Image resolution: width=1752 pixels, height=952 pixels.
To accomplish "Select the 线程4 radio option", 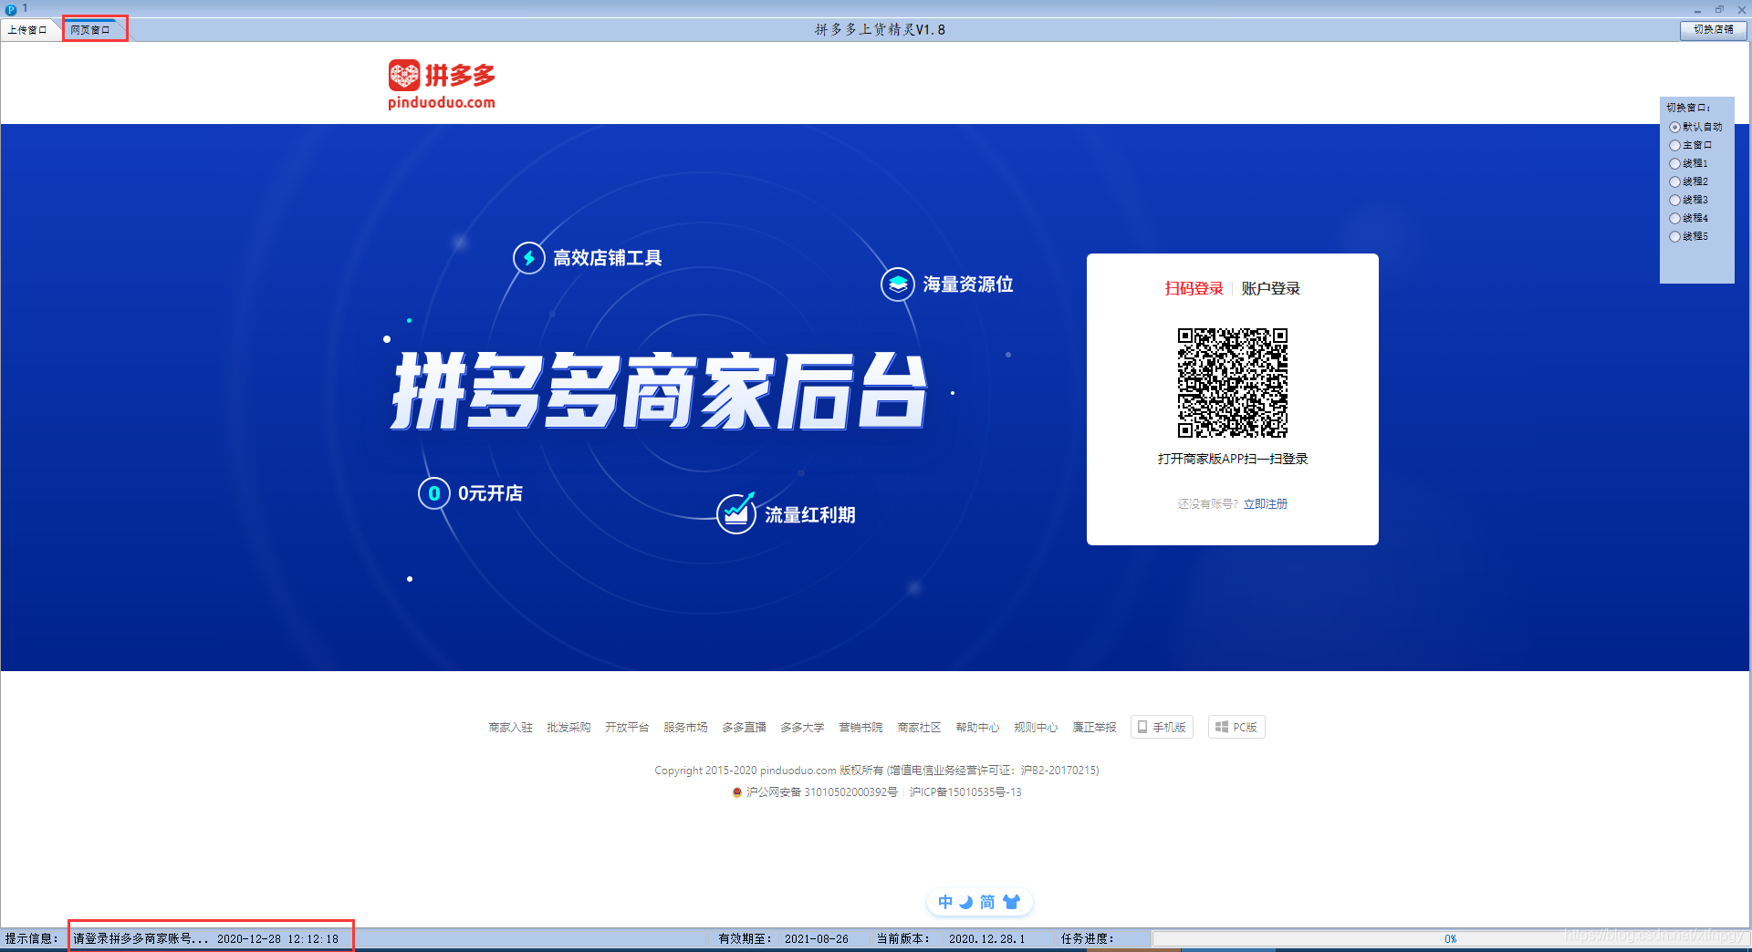I will click(1689, 218).
